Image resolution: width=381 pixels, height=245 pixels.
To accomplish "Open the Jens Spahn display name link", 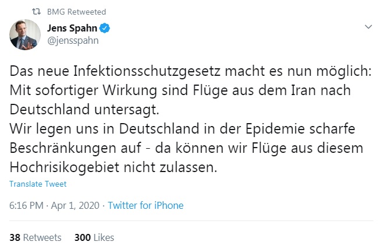I will point(73,28).
